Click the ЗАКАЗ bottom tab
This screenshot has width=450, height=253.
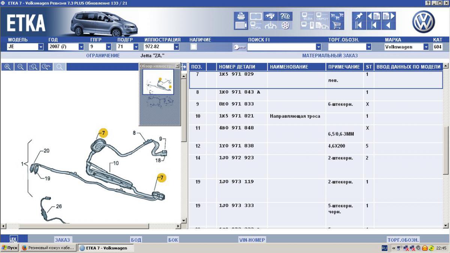point(62,240)
